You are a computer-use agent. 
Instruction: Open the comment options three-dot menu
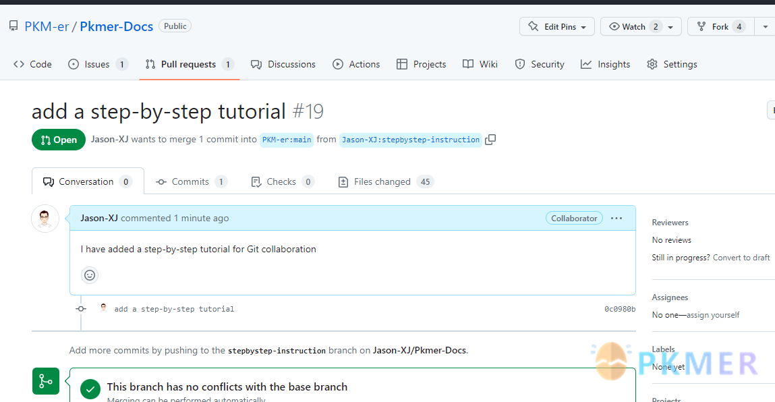click(x=616, y=218)
